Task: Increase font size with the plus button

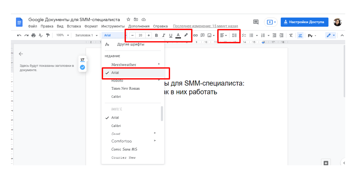Action: pos(149,35)
